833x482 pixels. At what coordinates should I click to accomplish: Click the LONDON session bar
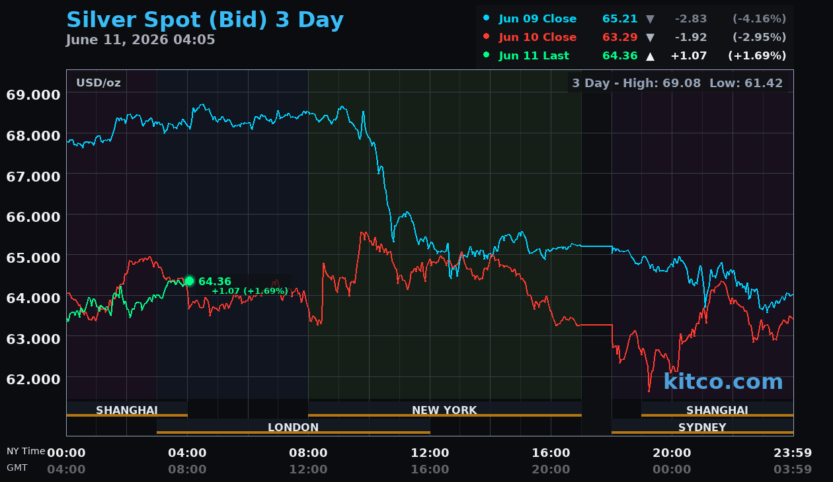click(x=294, y=427)
